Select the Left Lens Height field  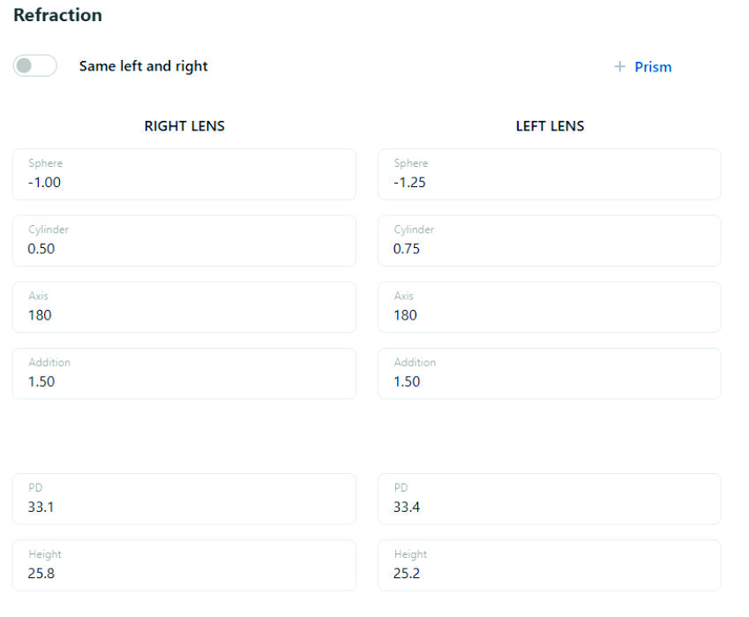click(x=549, y=565)
